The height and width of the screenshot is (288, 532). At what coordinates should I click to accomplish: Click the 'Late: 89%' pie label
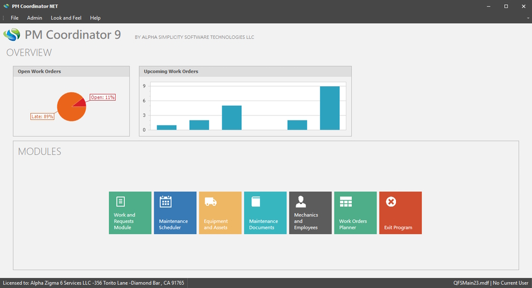click(43, 117)
